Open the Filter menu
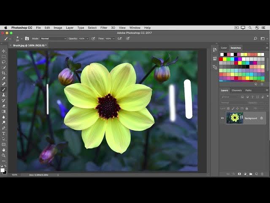 pyautogui.click(x=104, y=27)
